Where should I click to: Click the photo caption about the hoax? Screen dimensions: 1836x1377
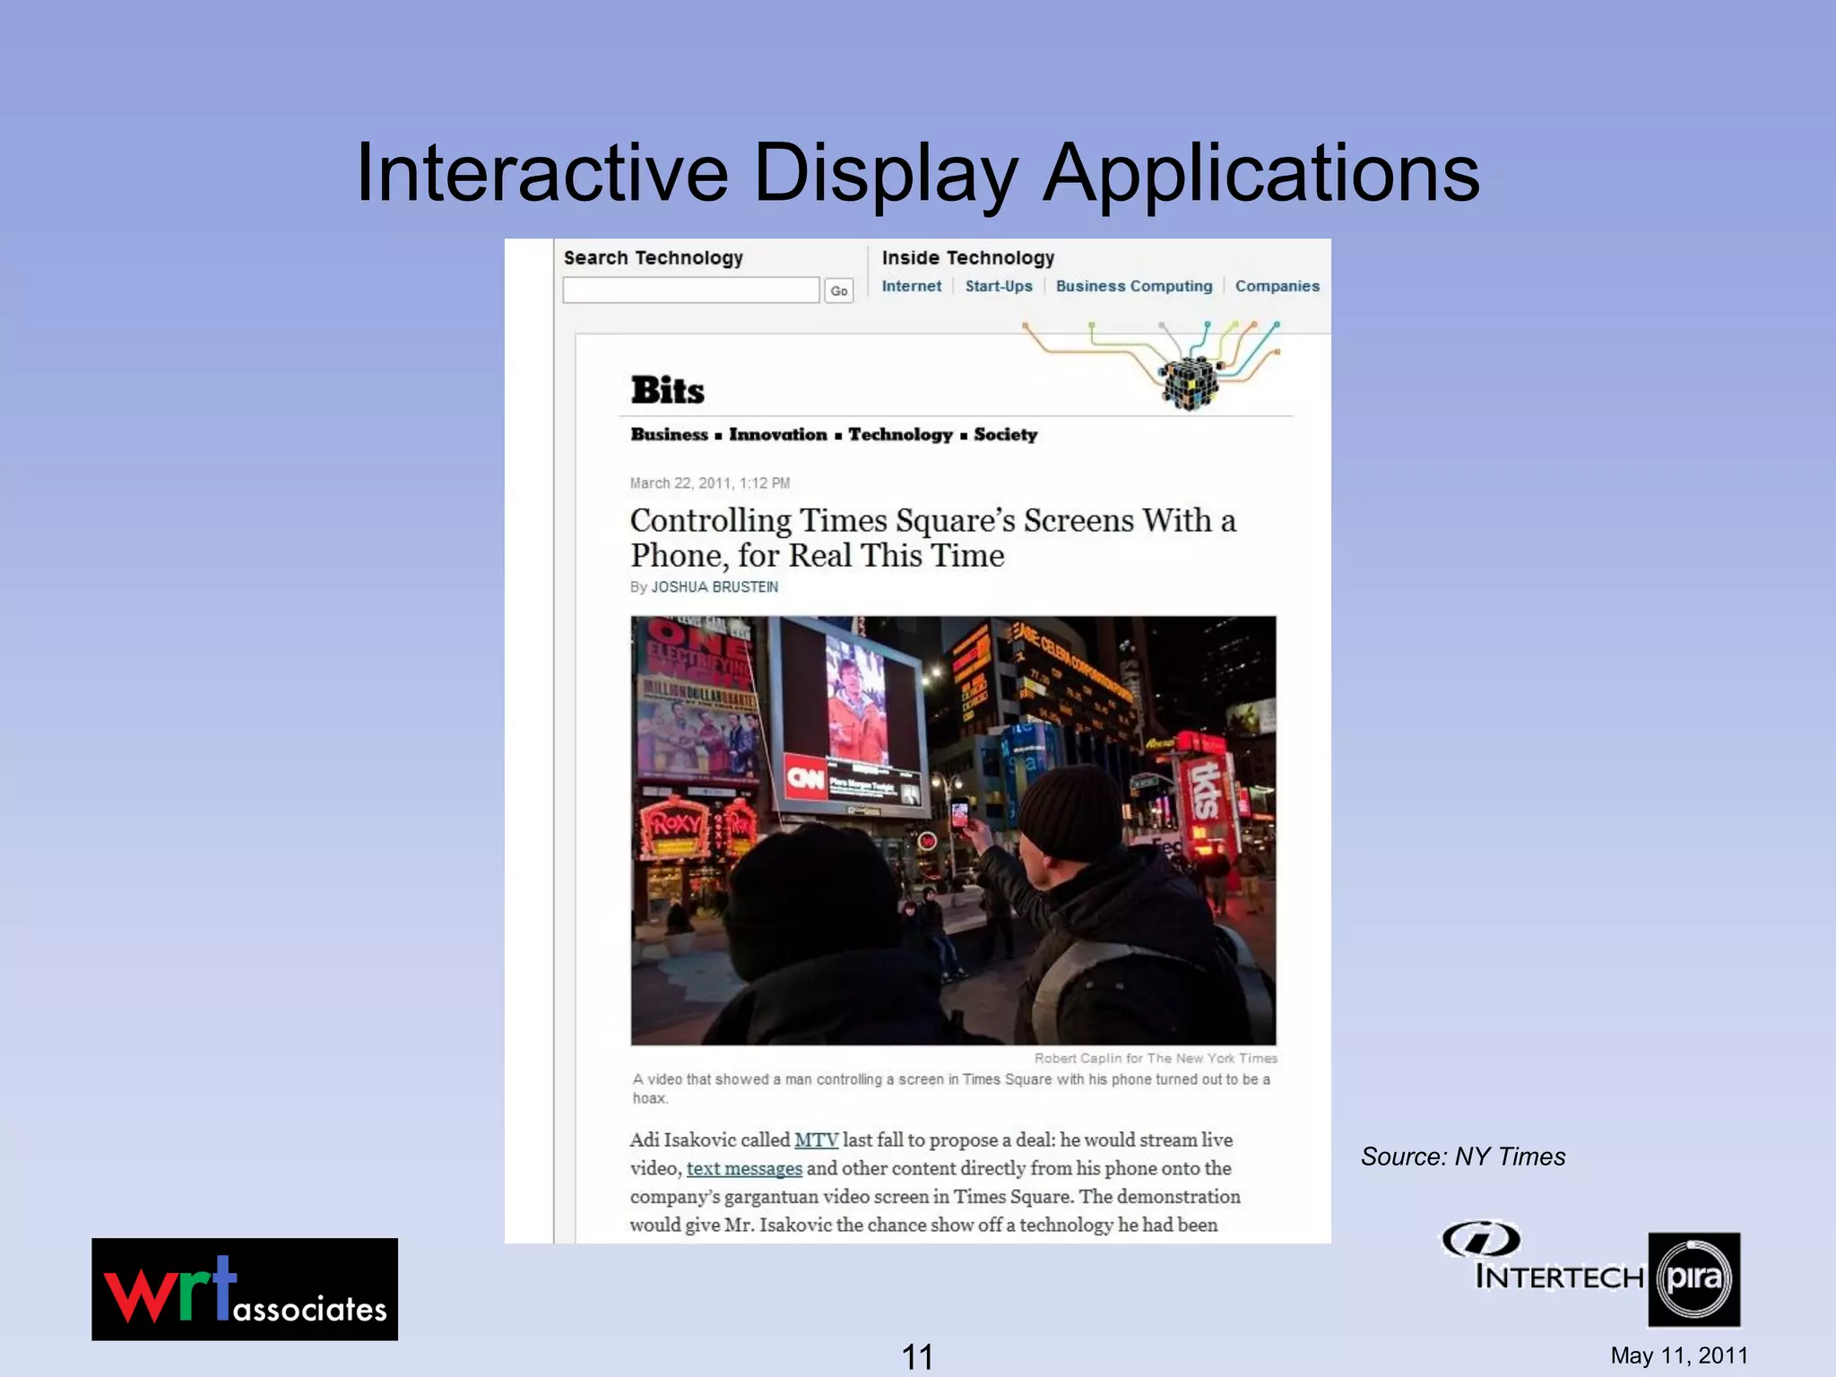point(951,1088)
